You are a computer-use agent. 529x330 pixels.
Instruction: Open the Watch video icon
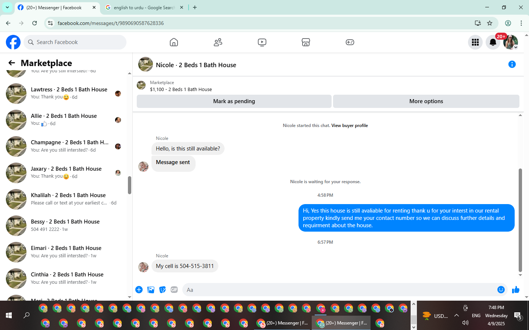[x=262, y=42]
